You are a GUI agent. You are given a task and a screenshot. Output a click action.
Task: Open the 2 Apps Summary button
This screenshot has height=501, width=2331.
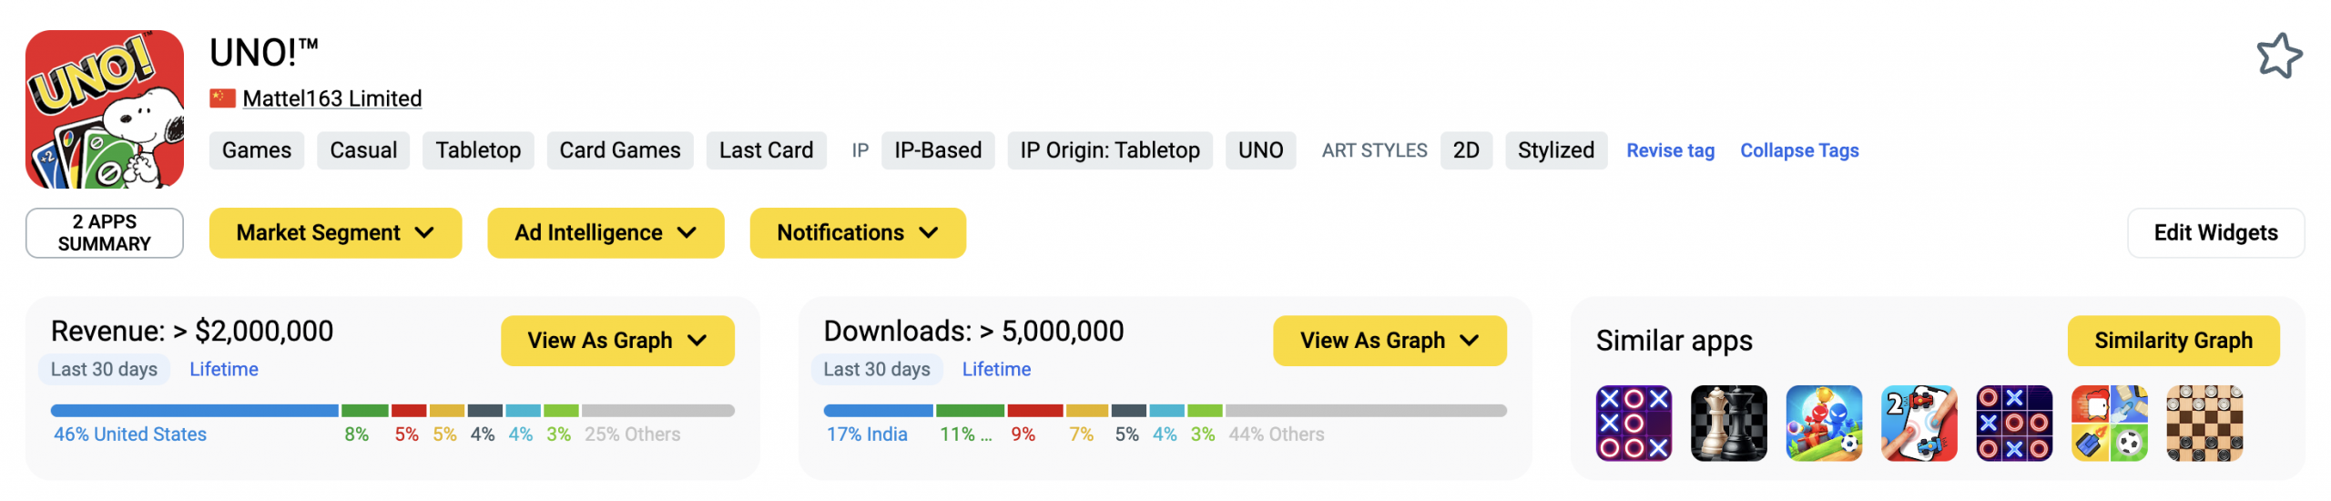pyautogui.click(x=105, y=233)
